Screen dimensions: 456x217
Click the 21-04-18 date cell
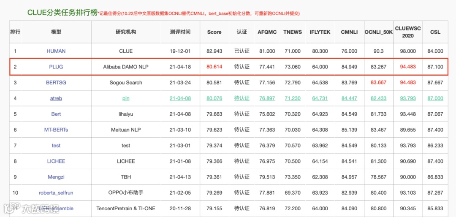click(180, 67)
